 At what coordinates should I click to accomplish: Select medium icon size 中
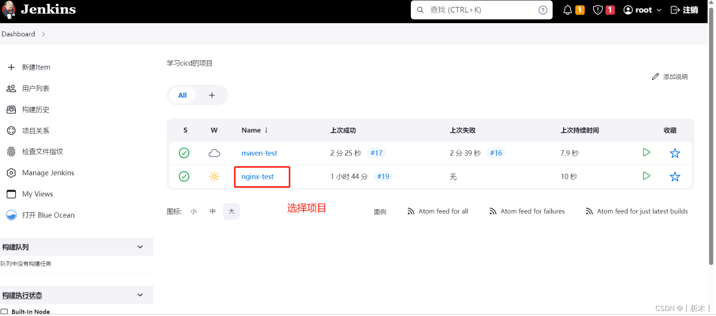click(213, 212)
